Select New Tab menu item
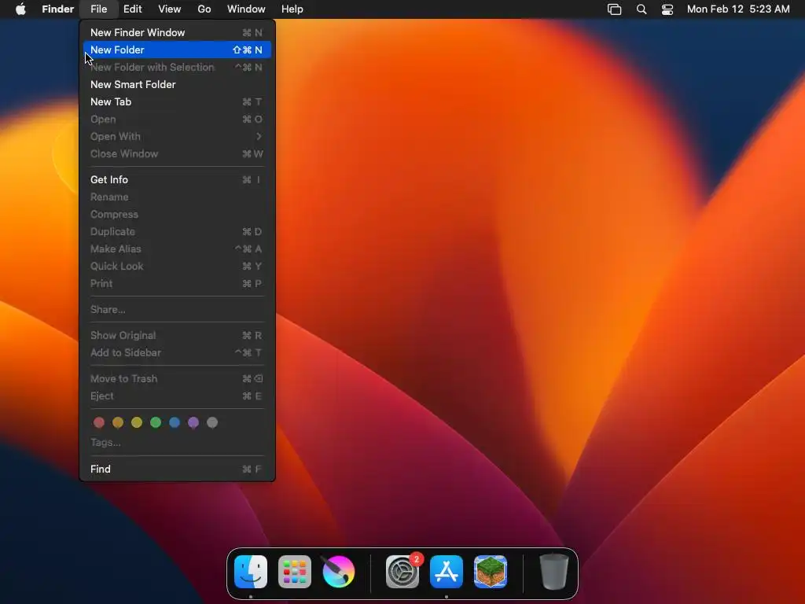 [177, 101]
